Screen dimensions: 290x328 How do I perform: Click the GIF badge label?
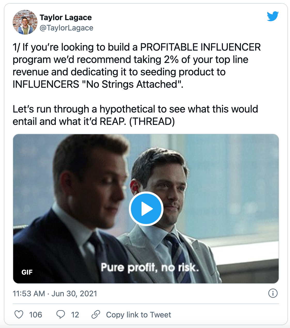27,272
